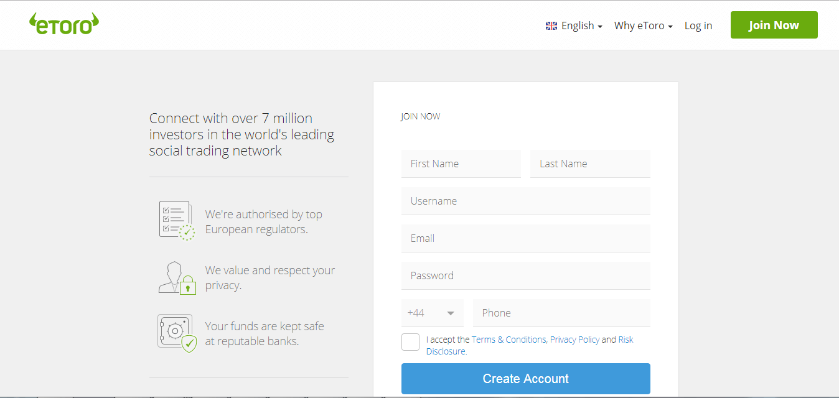This screenshot has width=839, height=398.
Task: Focus the Password field
Action: pyautogui.click(x=526, y=275)
